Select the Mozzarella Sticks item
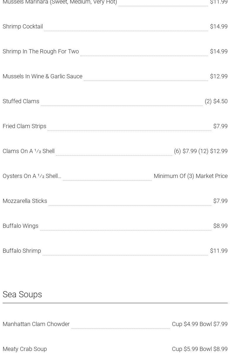230x353 pixels. pos(25,201)
